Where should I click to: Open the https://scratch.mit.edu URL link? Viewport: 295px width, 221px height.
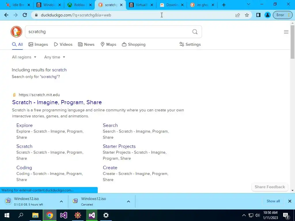(39, 95)
